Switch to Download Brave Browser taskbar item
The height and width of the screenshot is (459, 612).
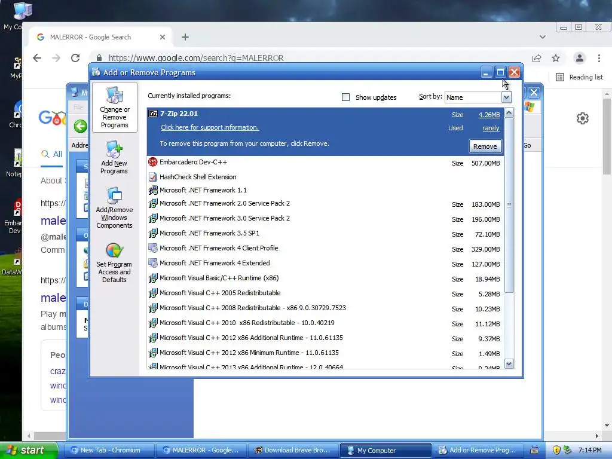[x=293, y=451]
